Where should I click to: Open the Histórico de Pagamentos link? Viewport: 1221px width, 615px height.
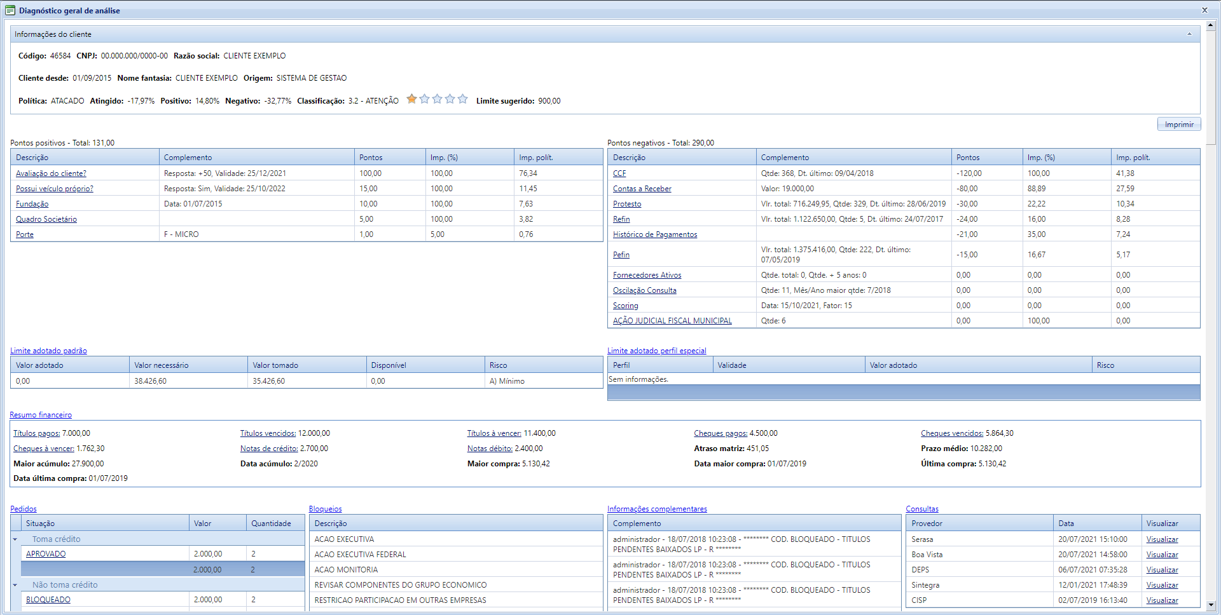pos(655,234)
